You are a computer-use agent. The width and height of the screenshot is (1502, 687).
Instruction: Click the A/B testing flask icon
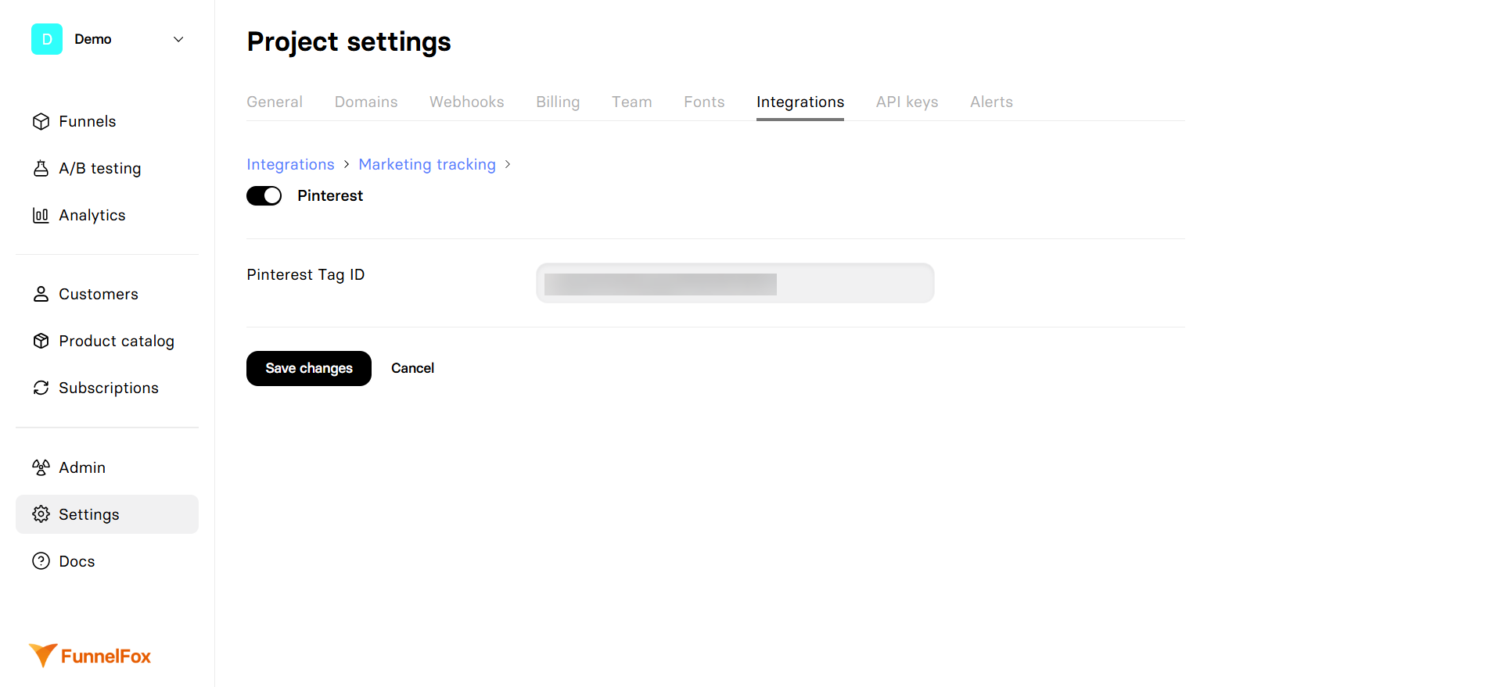[41, 168]
